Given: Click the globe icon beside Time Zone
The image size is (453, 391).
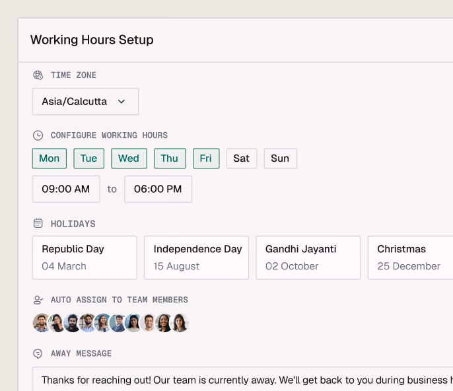Looking at the screenshot, I should coord(38,75).
